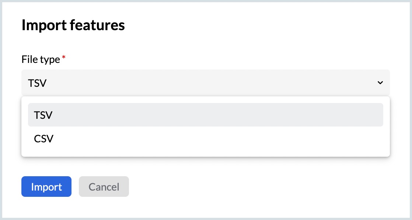Keep TSV by clicking its list entry
The width and height of the screenshot is (412, 220).
coord(43,115)
